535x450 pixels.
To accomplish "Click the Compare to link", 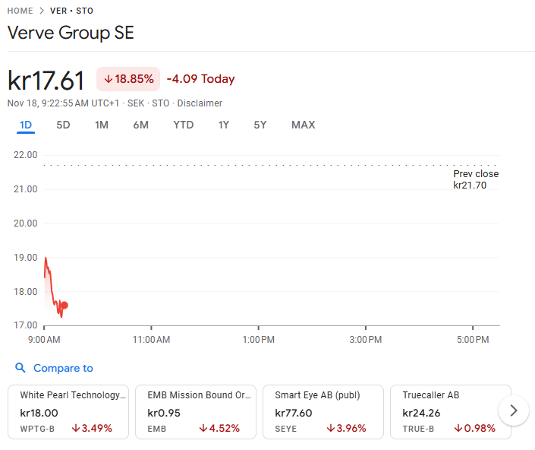I will (63, 369).
